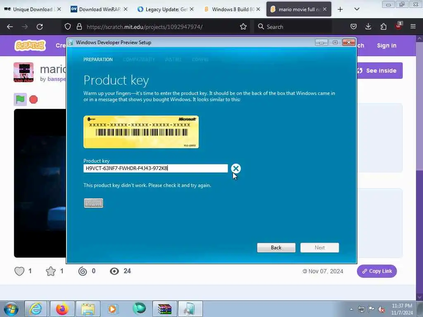This screenshot has width=423, height=317.
Task: Click the Copy Link button
Action: 377,271
